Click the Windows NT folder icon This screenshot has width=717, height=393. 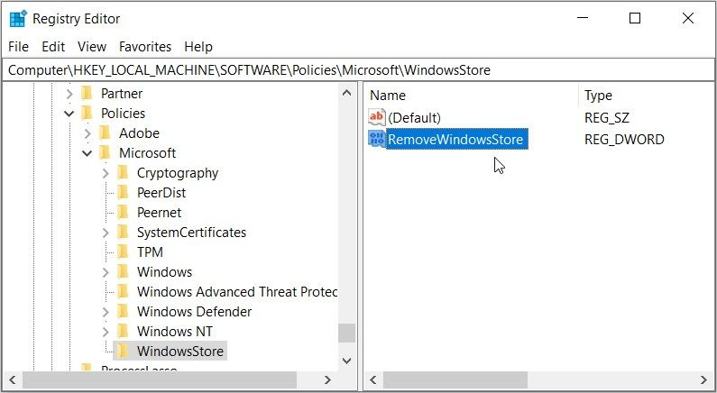coord(123,331)
